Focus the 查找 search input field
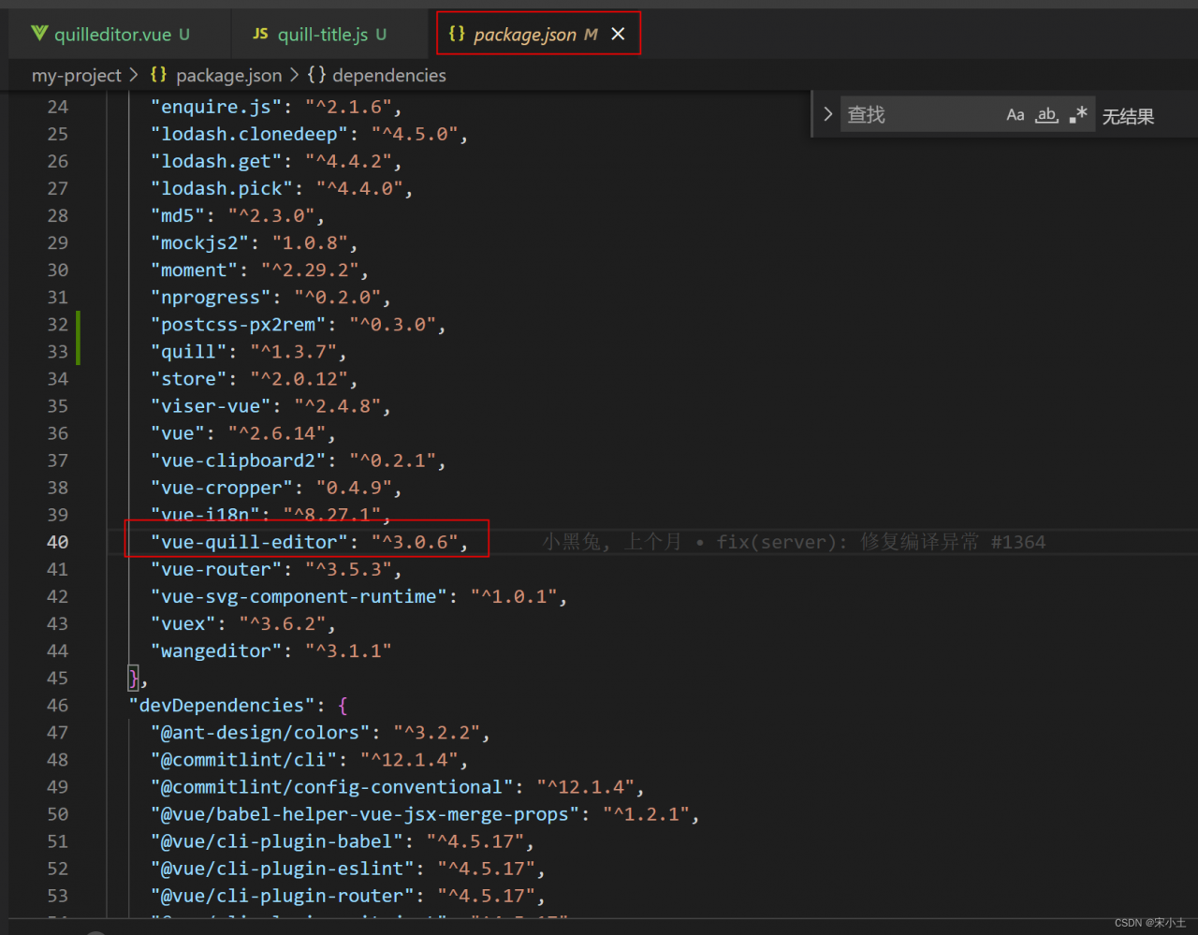The image size is (1198, 935). click(922, 114)
